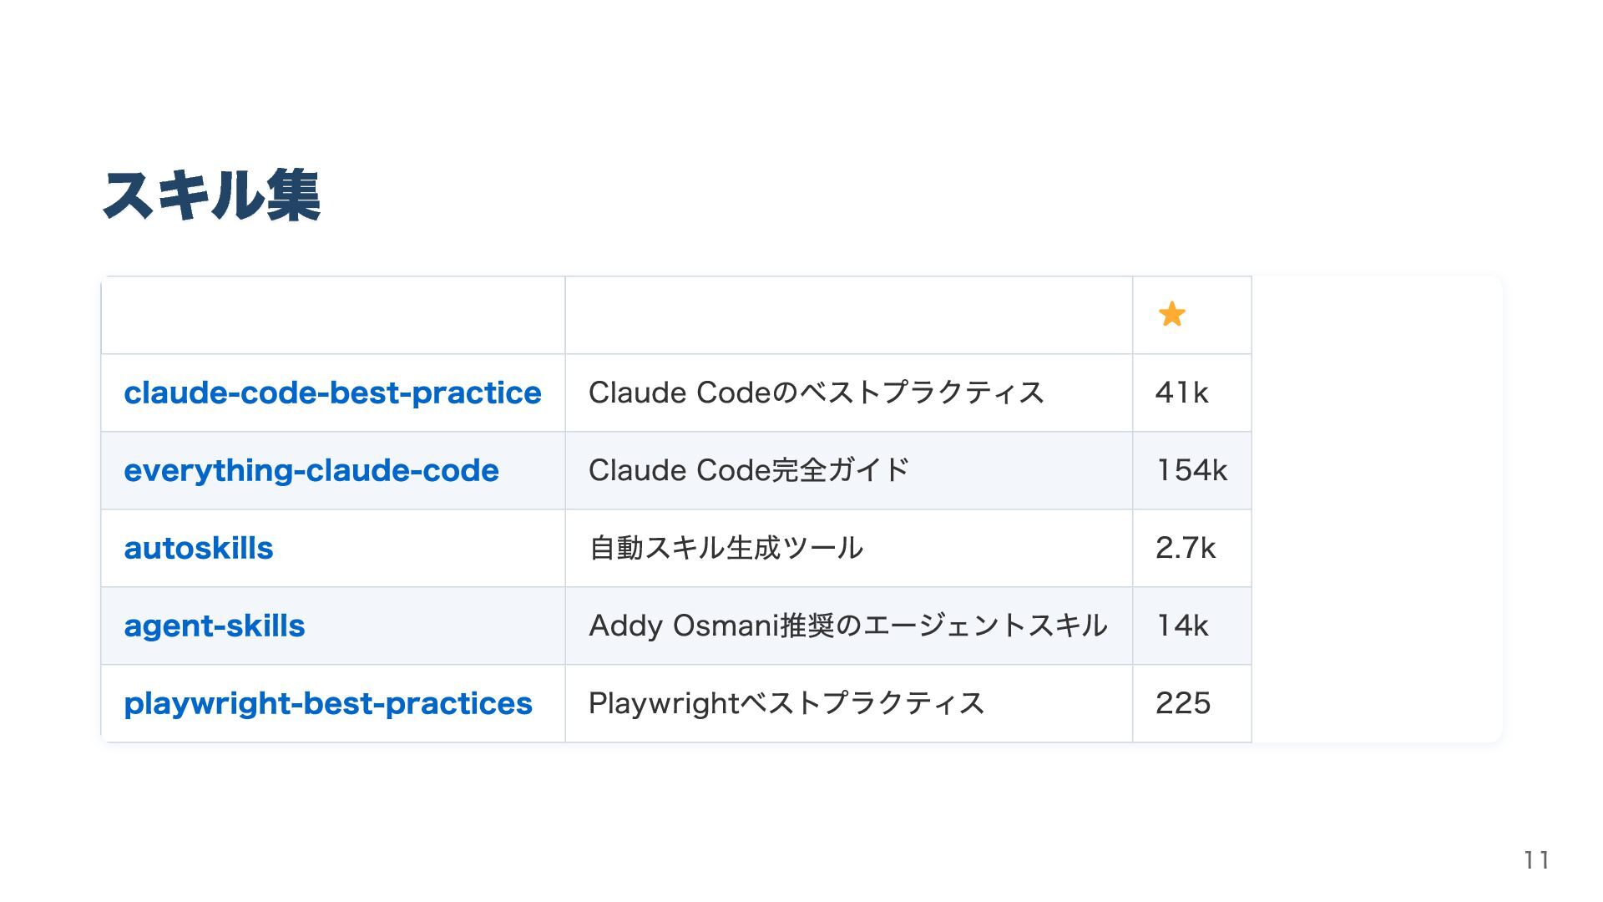The width and height of the screenshot is (1603, 902).
Task: Follow the autoskills link
Action: click(x=199, y=548)
